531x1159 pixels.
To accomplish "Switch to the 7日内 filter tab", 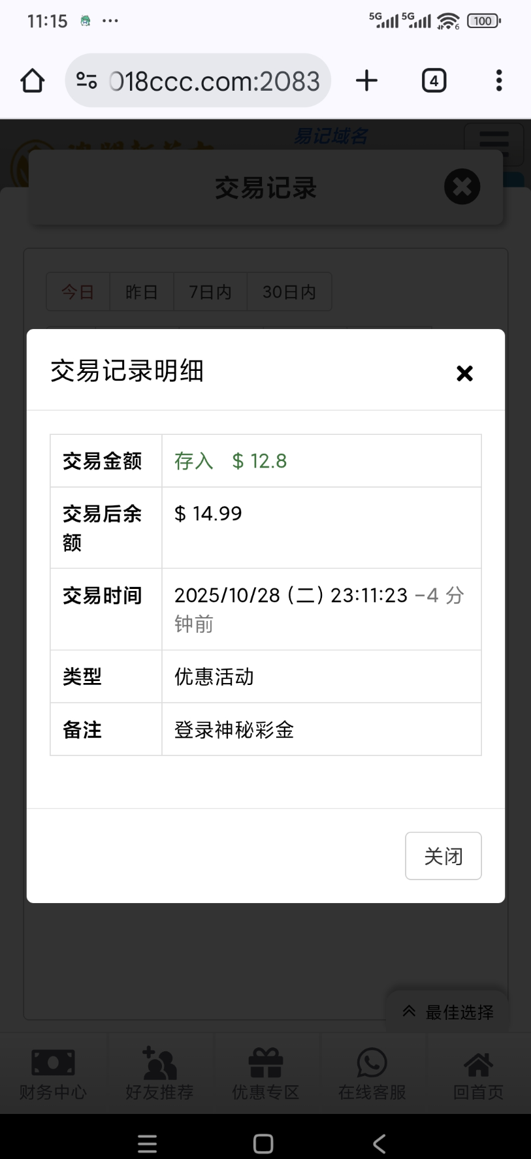I will pyautogui.click(x=210, y=292).
